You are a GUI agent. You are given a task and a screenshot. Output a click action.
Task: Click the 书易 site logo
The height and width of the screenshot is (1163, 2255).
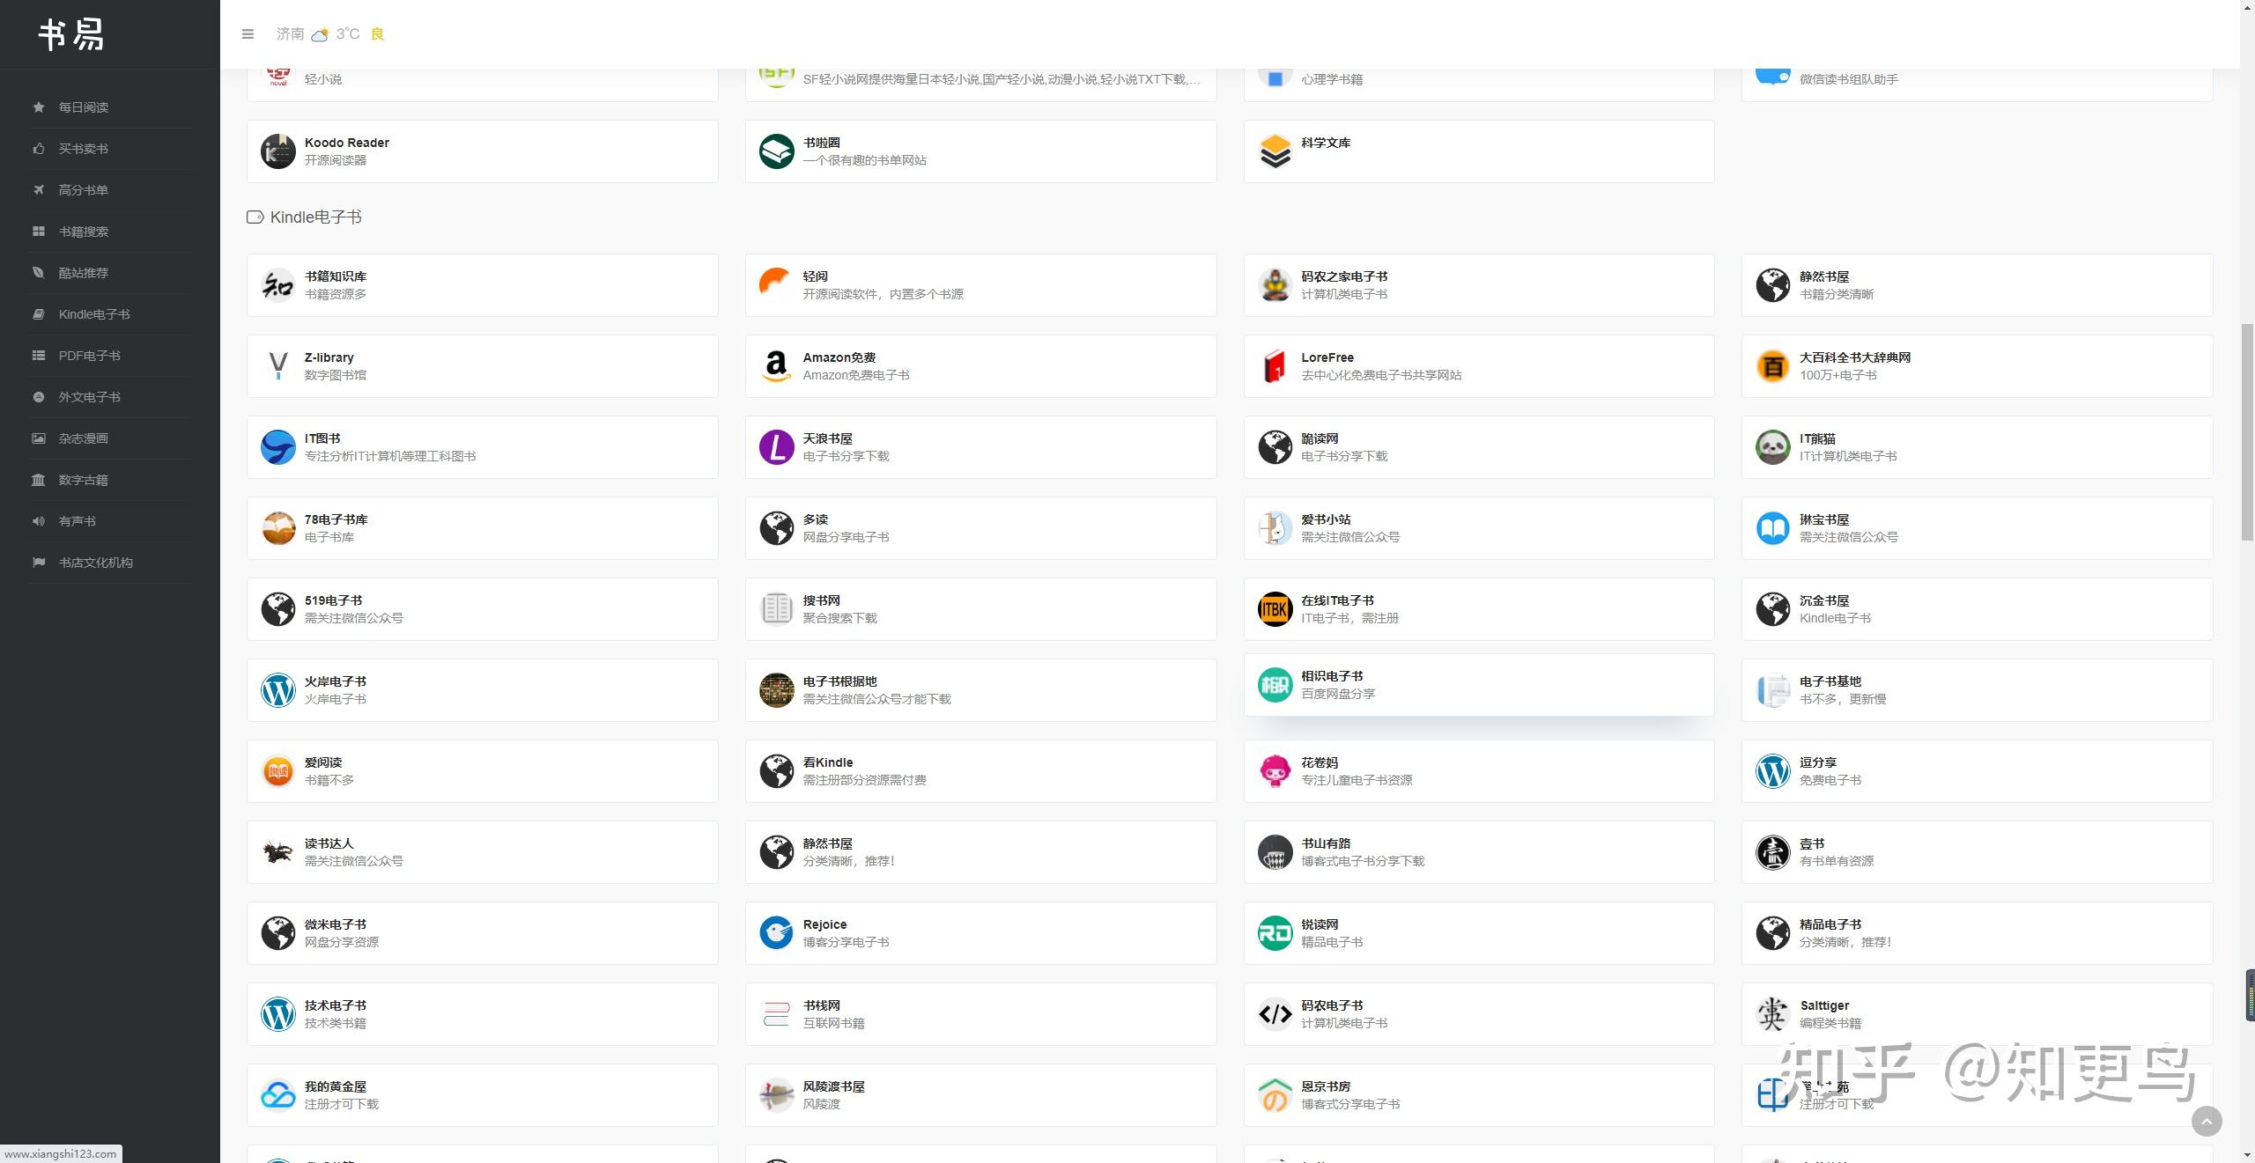point(72,35)
